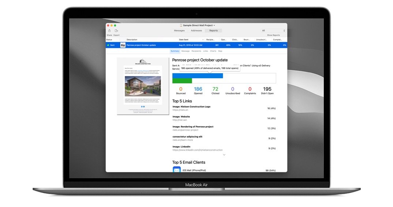Open the All show-reports dropdown
This screenshot has width=393, height=207.
(x=273, y=31)
